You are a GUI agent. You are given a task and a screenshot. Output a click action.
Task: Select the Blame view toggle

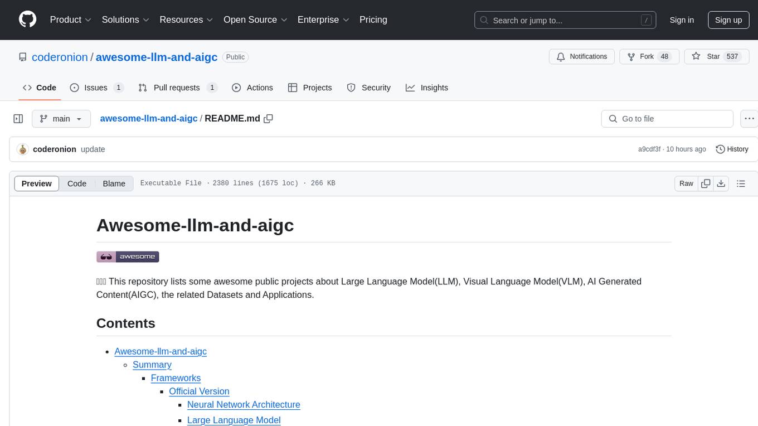tap(114, 183)
